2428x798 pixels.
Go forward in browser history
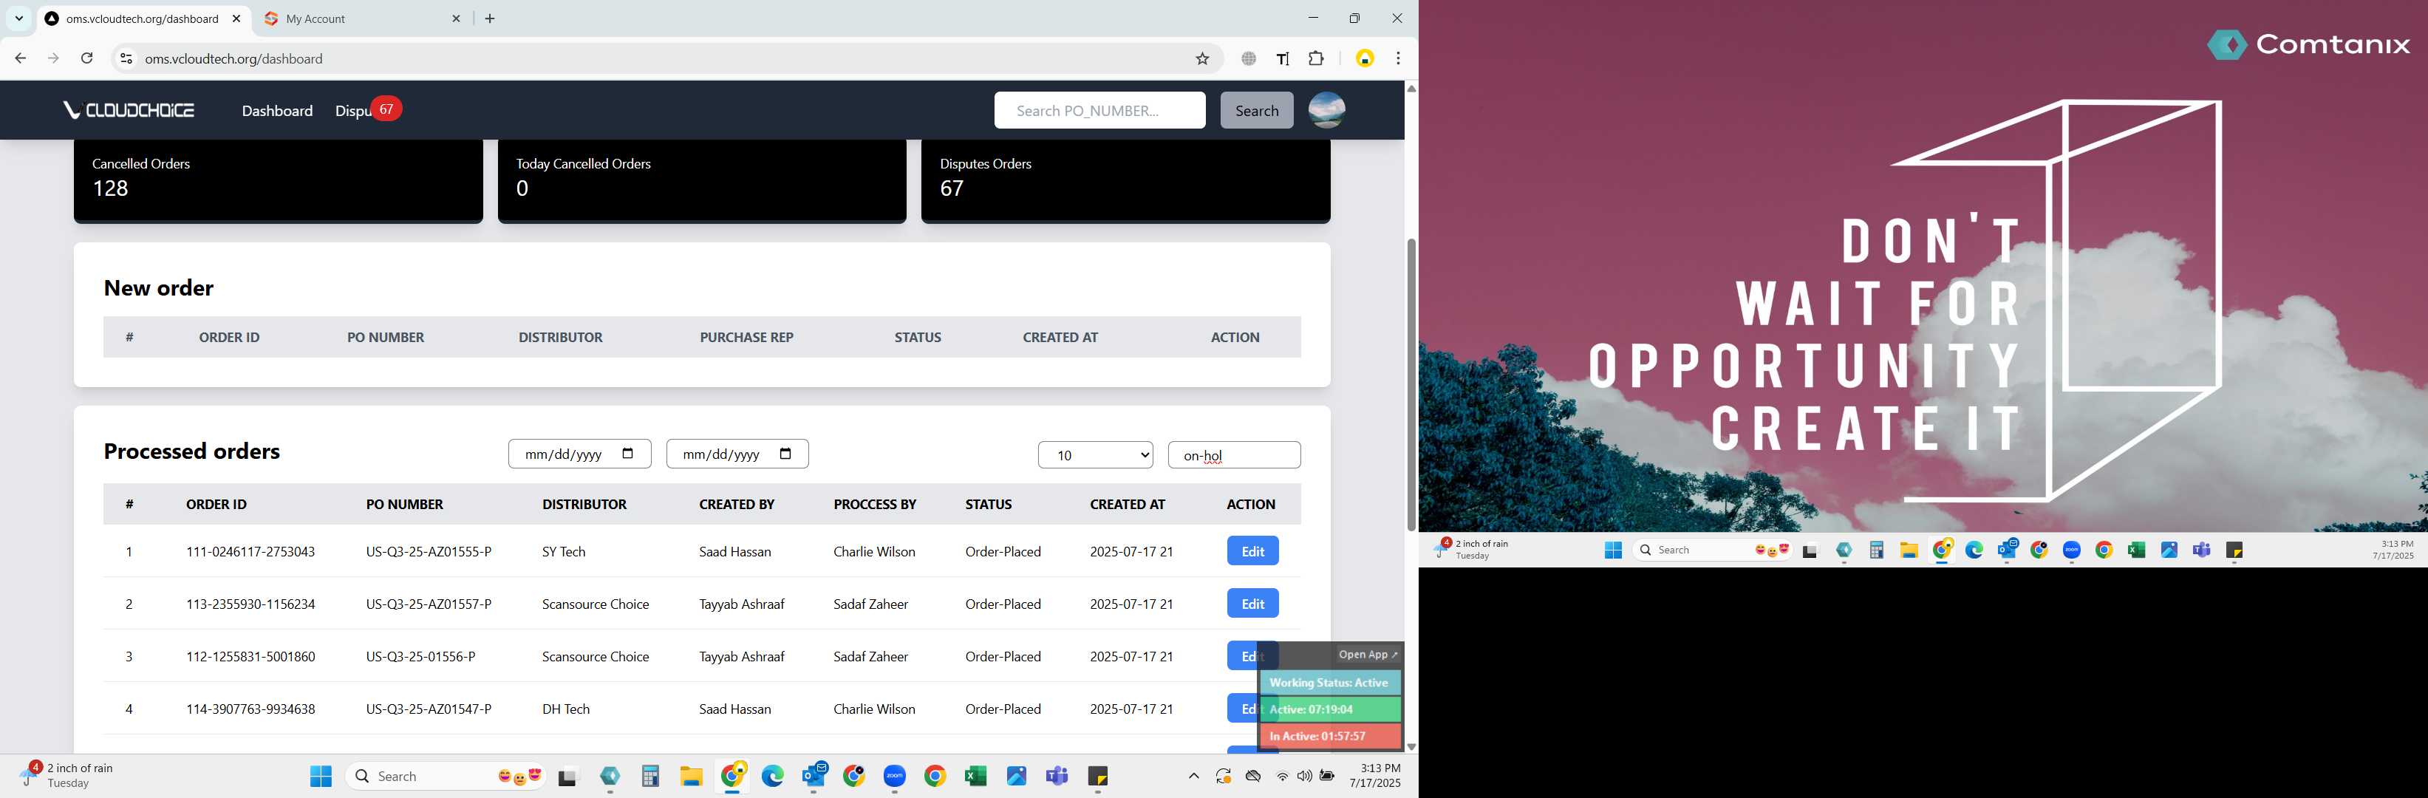(54, 58)
